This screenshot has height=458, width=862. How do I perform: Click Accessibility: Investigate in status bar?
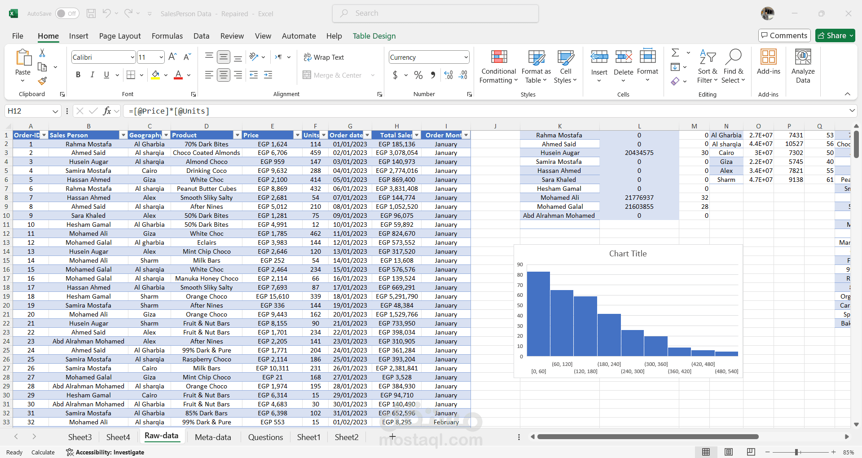[105, 452]
